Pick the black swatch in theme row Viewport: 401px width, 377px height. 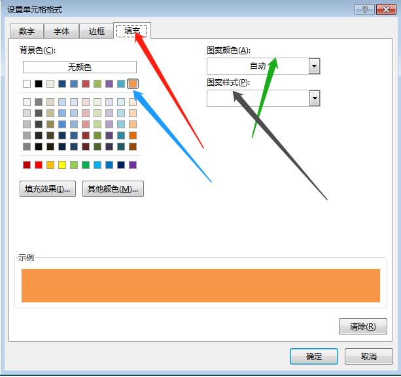tap(39, 84)
